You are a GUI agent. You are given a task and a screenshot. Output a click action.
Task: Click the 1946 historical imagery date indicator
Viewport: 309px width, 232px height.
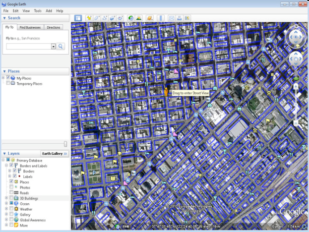pos(125,227)
